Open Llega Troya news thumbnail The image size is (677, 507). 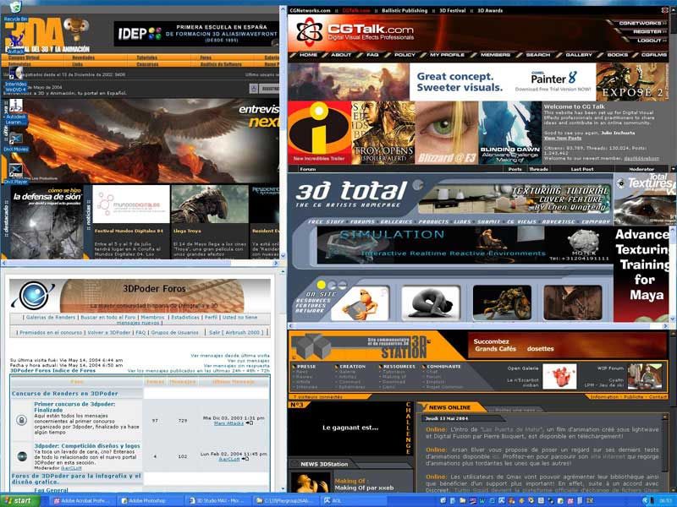pyautogui.click(x=210, y=204)
